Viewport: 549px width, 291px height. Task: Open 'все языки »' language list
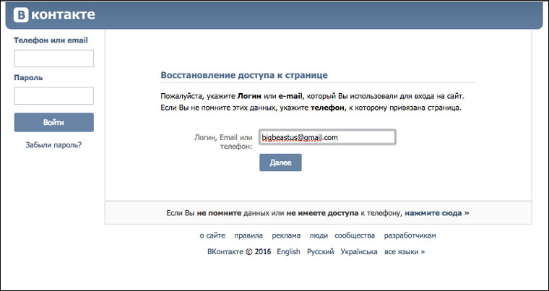pyautogui.click(x=405, y=252)
